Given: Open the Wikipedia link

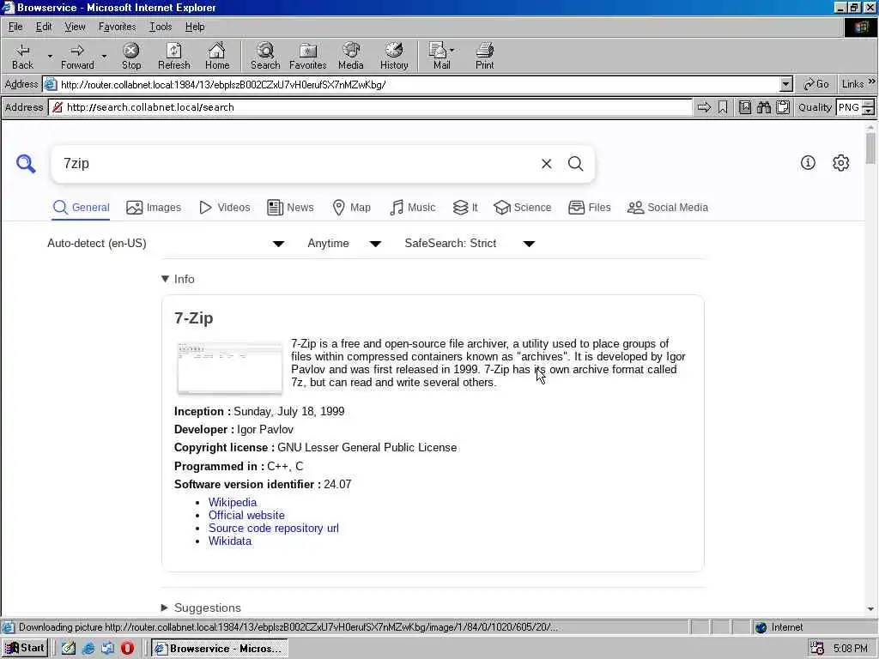Looking at the screenshot, I should click(x=232, y=502).
